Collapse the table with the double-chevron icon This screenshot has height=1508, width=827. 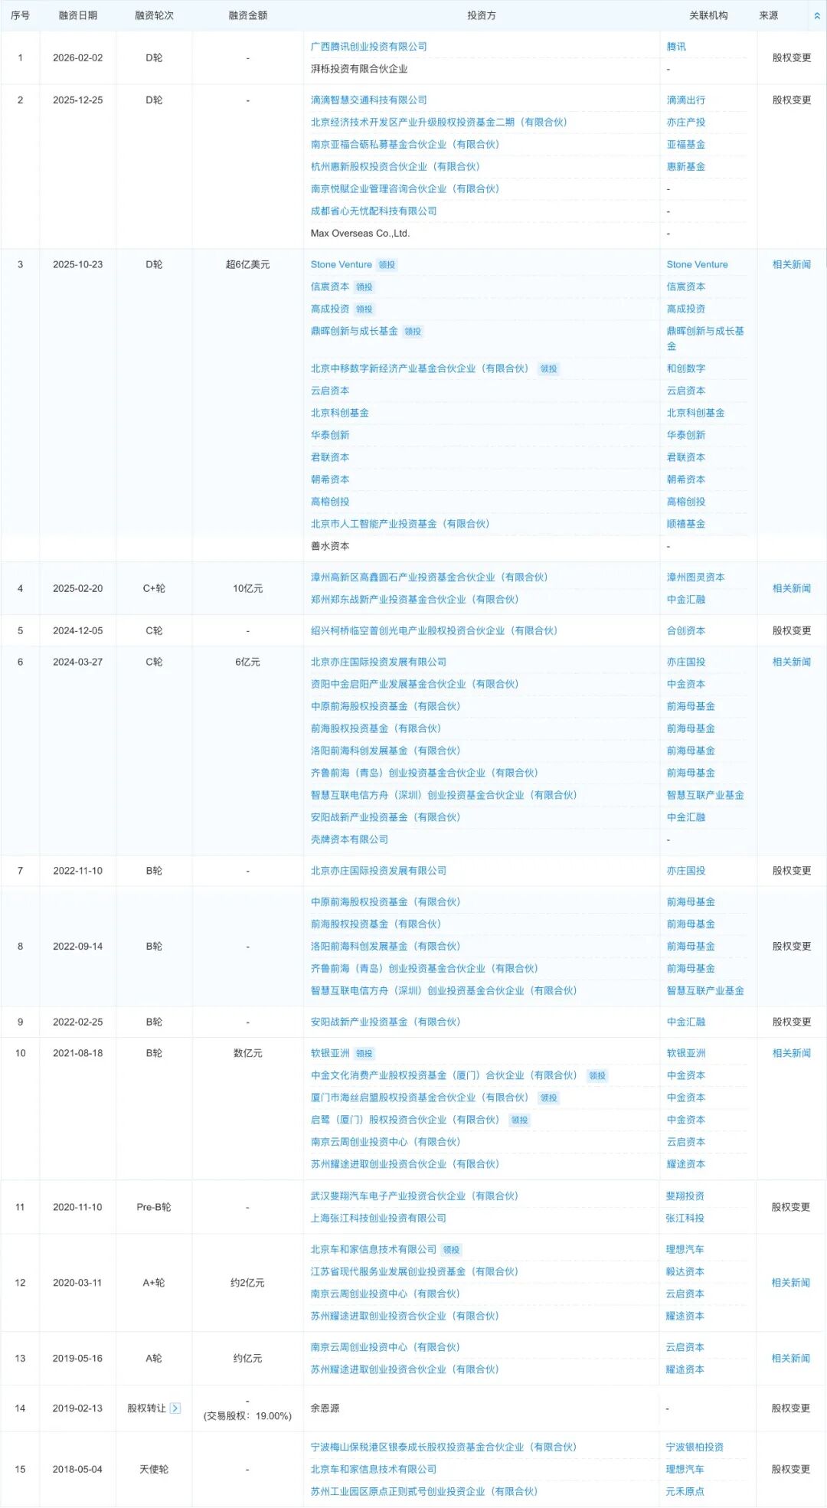point(816,15)
